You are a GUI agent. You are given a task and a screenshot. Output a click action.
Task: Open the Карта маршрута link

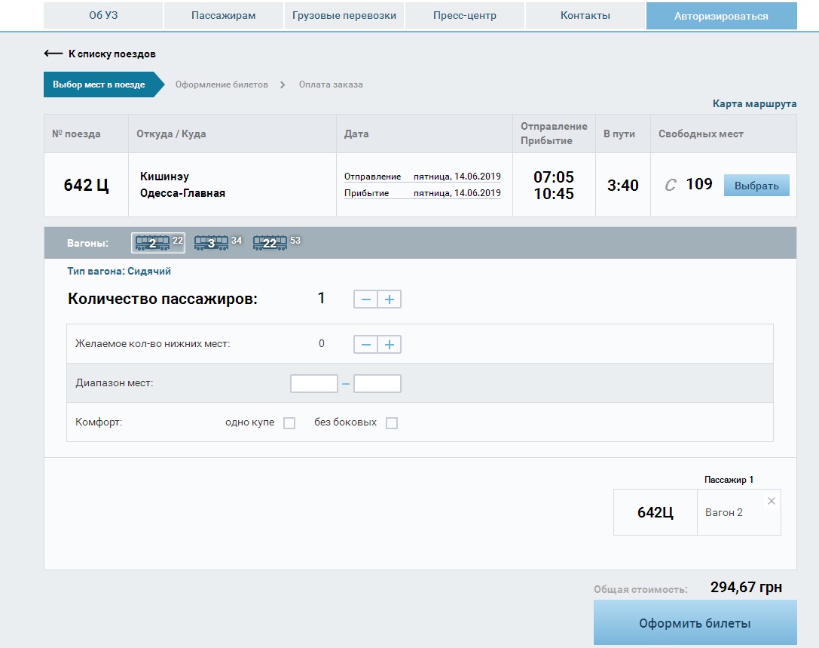click(x=754, y=104)
